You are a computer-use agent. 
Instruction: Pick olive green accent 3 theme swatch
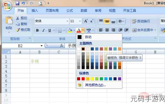click(106, 49)
